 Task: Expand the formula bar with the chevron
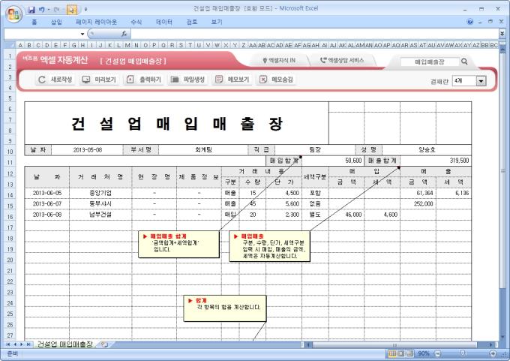[x=502, y=34]
